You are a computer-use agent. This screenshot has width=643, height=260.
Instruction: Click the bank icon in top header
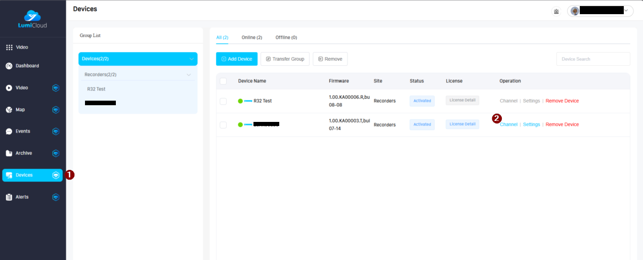click(556, 11)
